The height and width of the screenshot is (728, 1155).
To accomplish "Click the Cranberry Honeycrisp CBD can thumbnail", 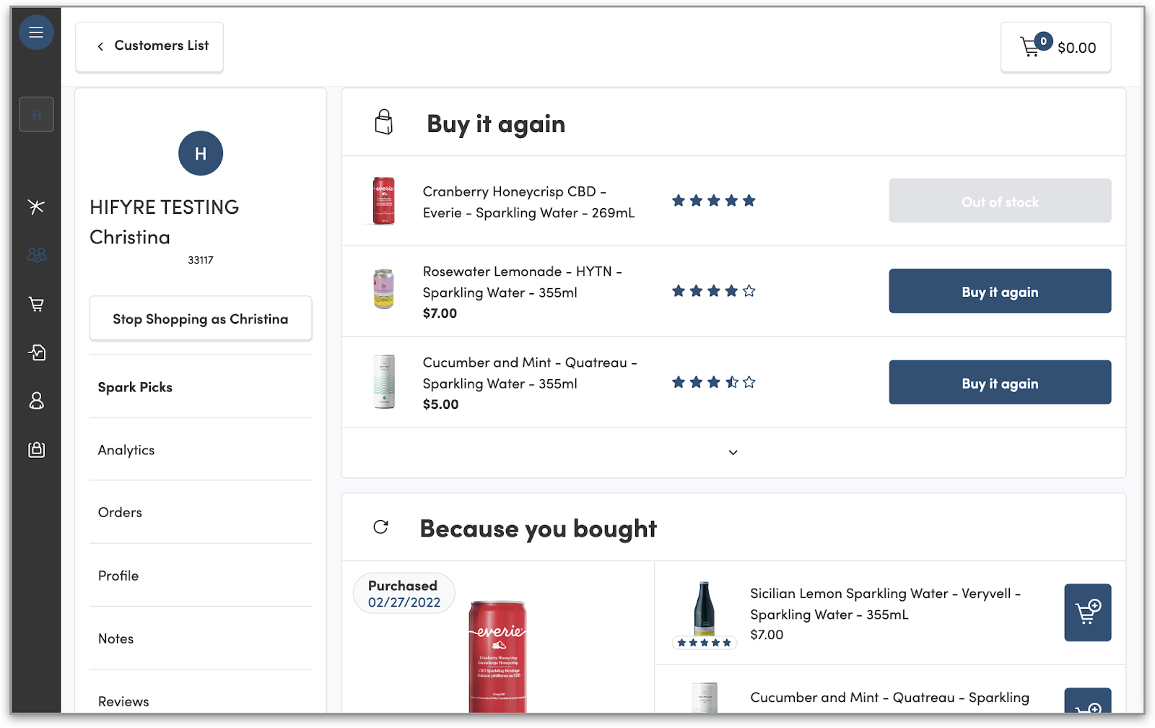I will 383,201.
